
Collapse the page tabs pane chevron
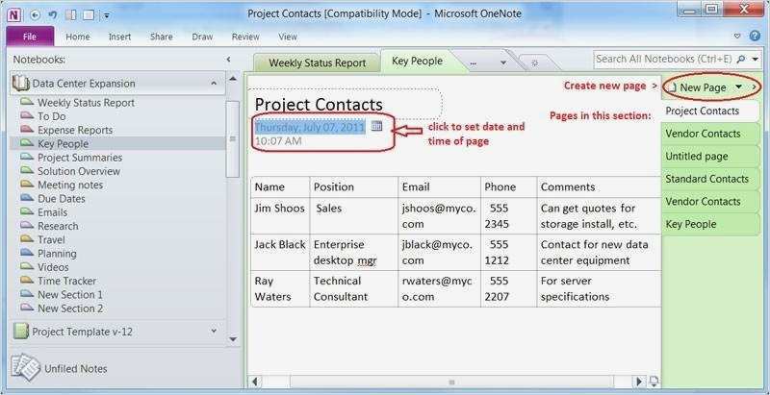[754, 87]
